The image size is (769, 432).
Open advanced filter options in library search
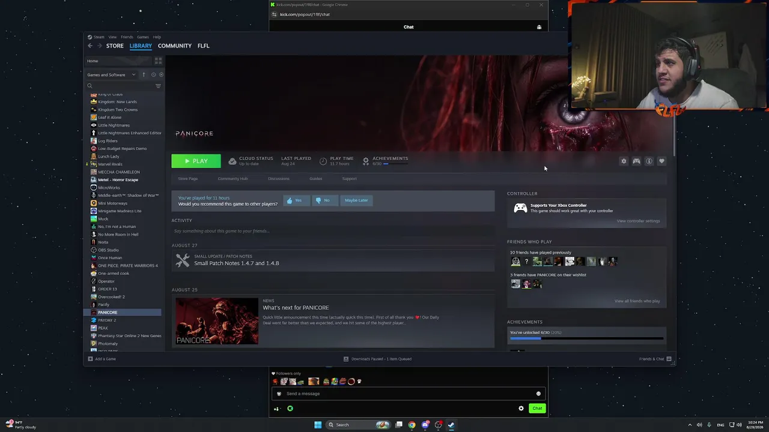[x=158, y=86]
